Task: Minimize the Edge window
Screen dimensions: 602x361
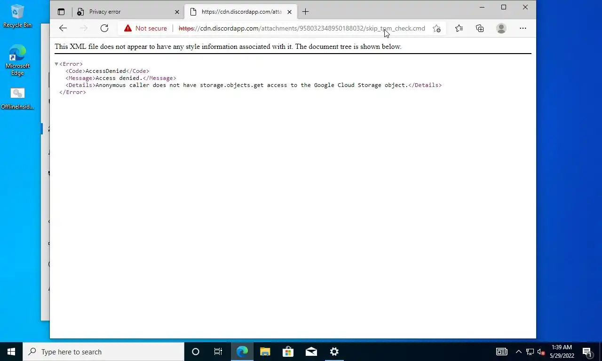Action: click(482, 7)
